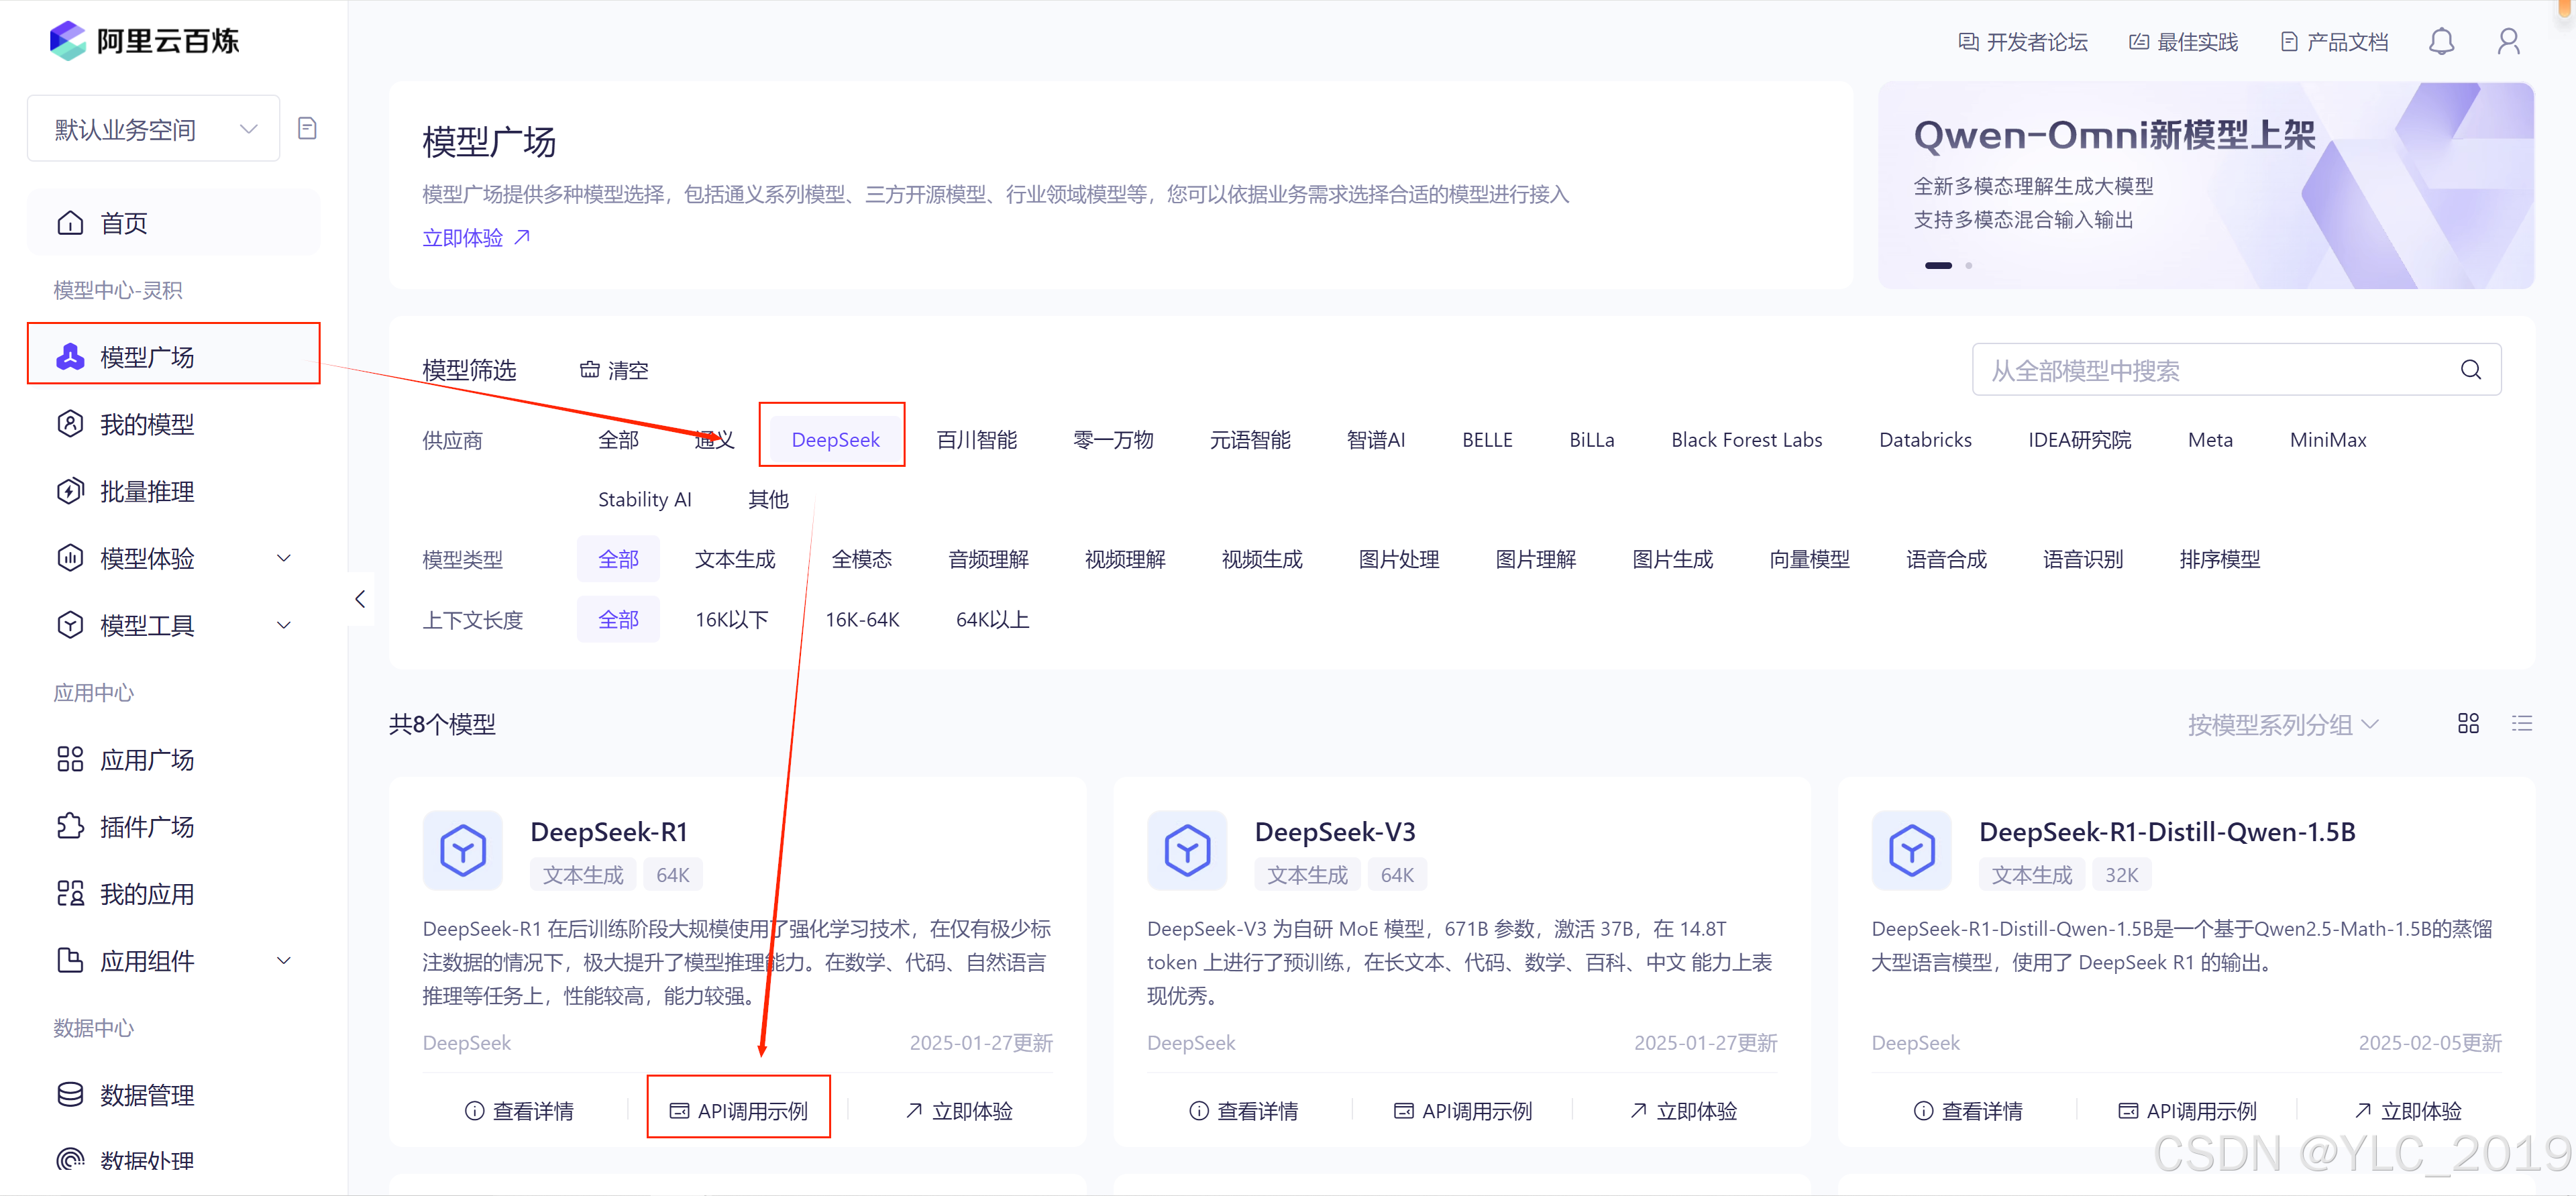This screenshot has height=1196, width=2576.
Task: Click the search magnifier icon
Action: pos(2470,370)
